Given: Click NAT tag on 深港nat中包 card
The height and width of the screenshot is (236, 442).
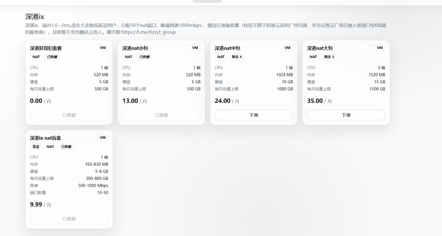Looking at the screenshot, I should [x=221, y=57].
